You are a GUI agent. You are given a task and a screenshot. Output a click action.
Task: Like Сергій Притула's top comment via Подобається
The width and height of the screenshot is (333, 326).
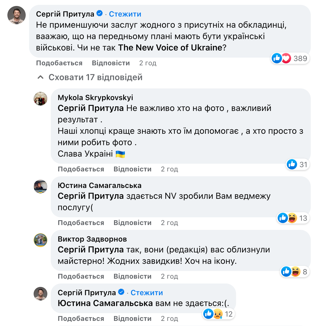click(59, 63)
